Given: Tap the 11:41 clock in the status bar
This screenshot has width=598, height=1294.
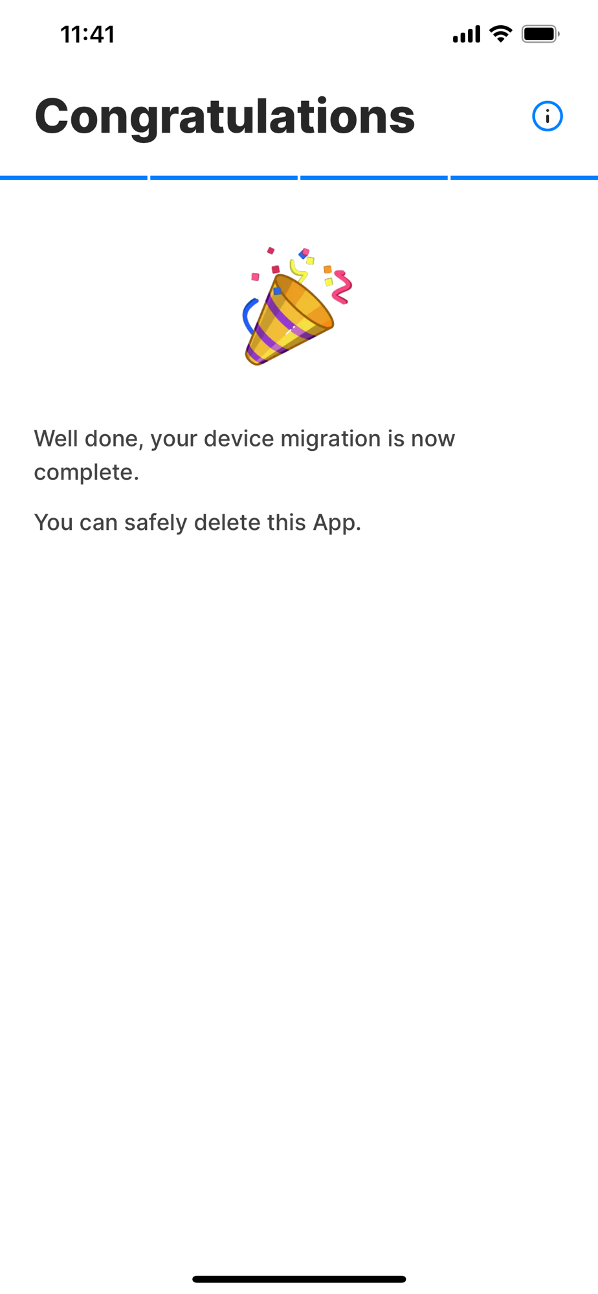Looking at the screenshot, I should click(87, 34).
